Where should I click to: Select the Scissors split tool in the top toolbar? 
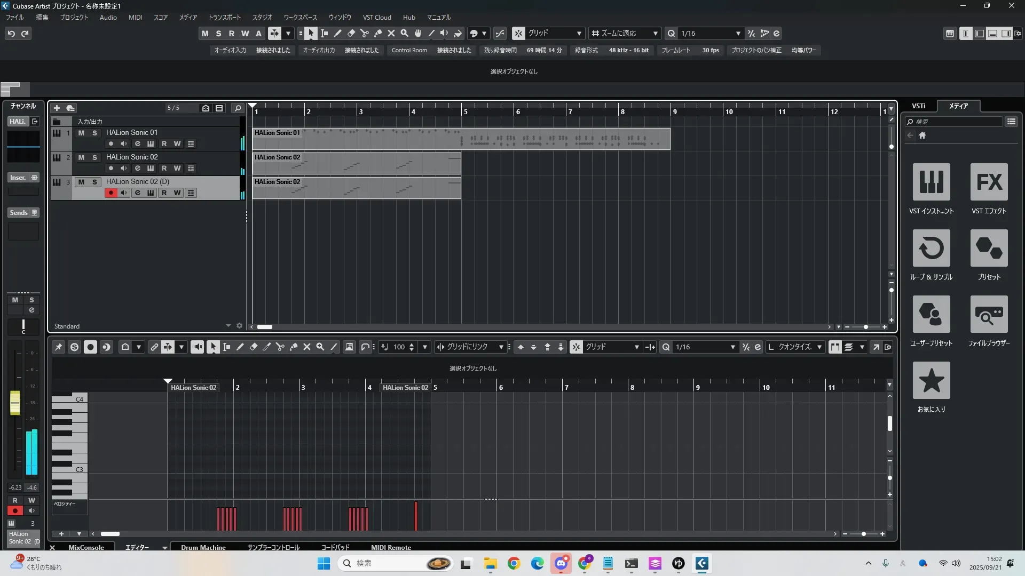tap(365, 34)
